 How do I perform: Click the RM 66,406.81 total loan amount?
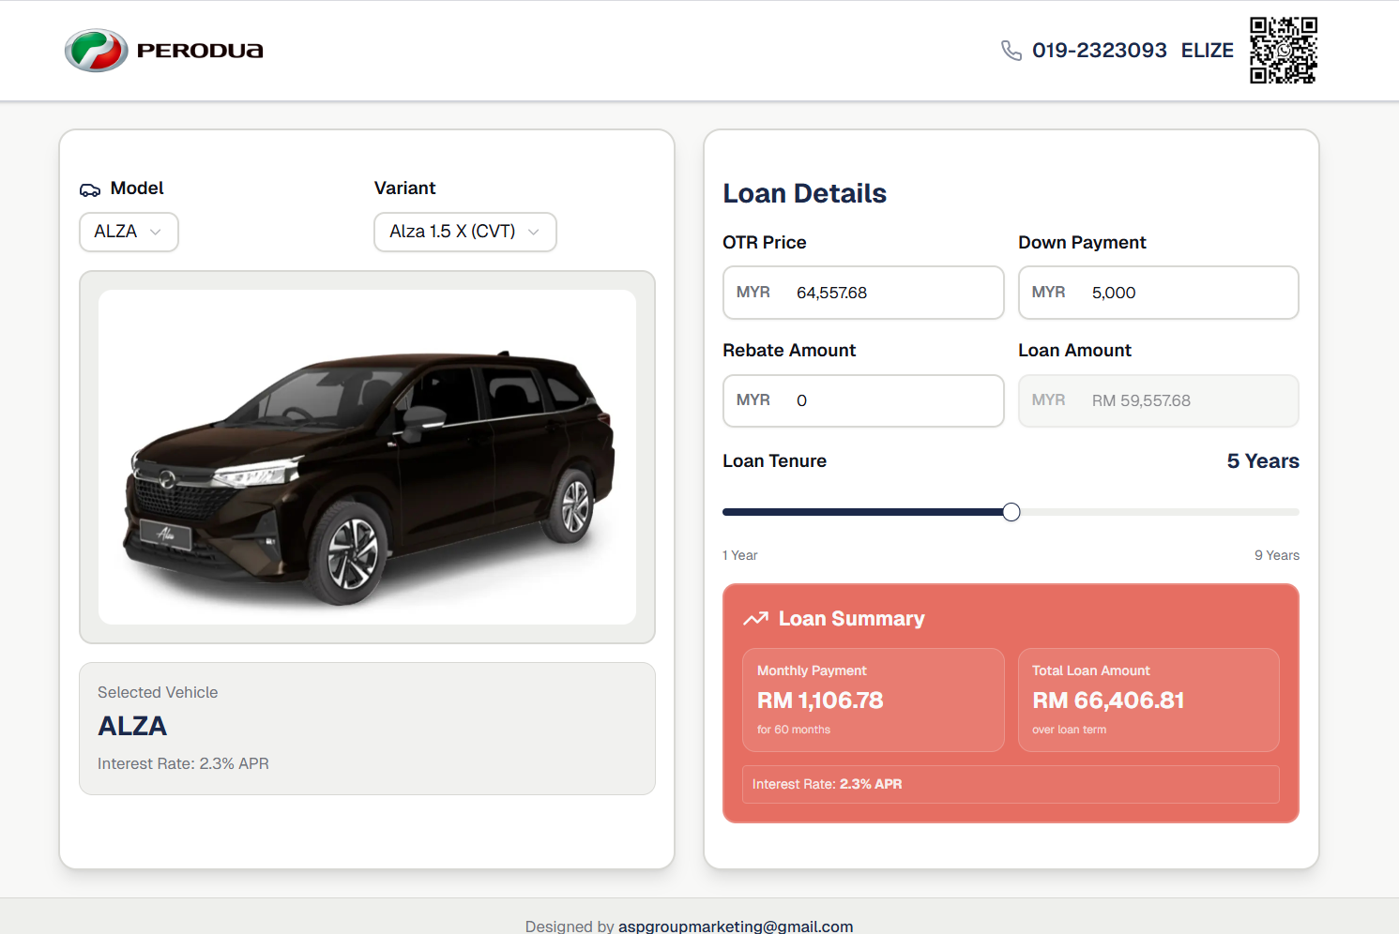[1108, 700]
